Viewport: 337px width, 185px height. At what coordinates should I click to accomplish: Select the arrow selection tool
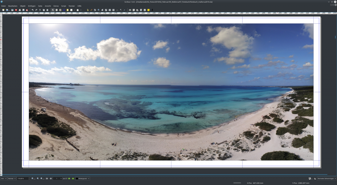coord(53,10)
